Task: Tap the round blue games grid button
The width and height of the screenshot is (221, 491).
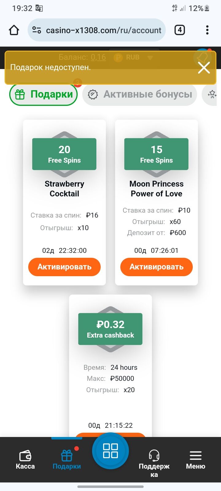Action: [110, 451]
